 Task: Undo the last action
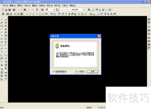(29, 10)
